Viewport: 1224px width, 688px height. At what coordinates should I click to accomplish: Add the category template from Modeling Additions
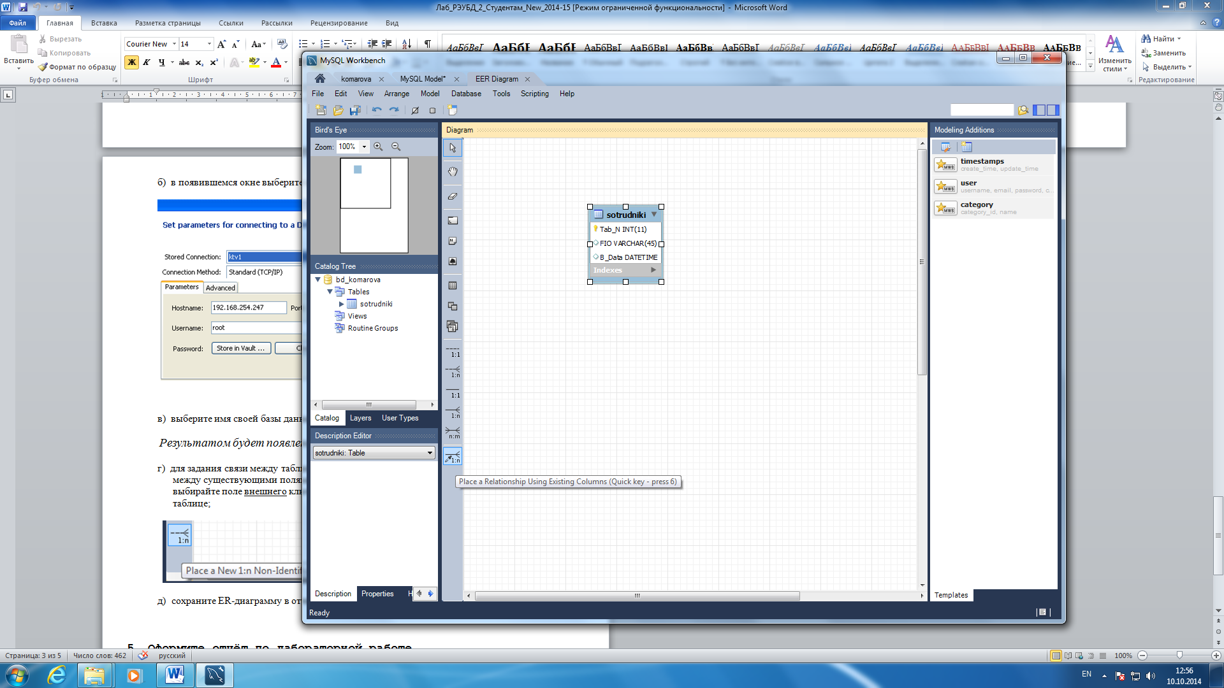point(994,208)
